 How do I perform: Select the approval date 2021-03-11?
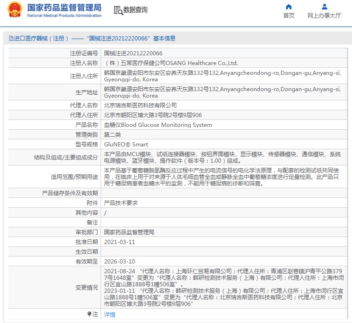pos(119,242)
